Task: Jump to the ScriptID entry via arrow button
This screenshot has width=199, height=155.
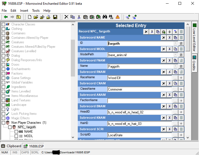Action: [x=181, y=135]
